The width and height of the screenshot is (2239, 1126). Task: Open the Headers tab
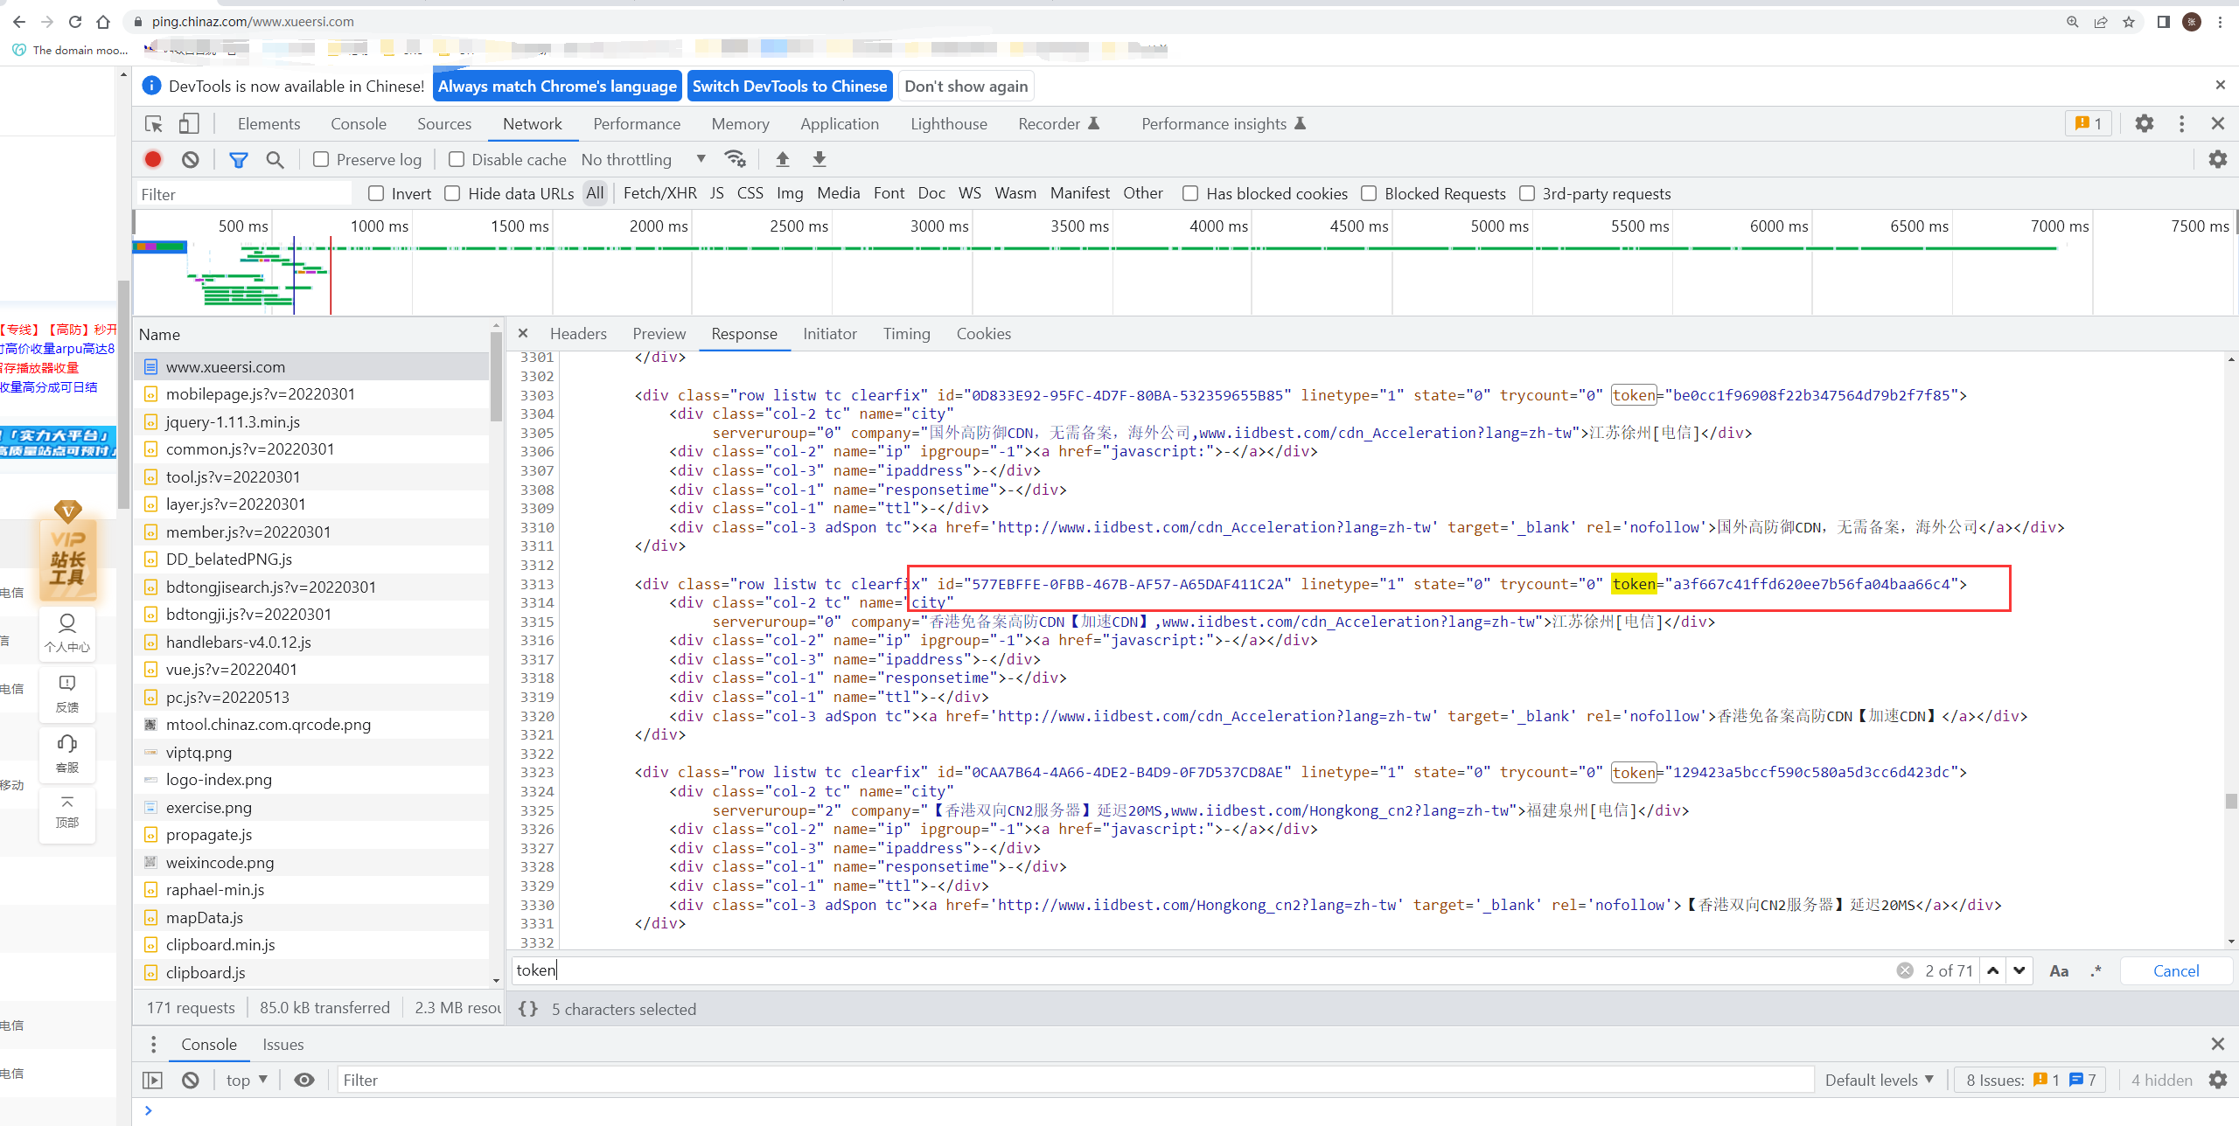pyautogui.click(x=577, y=334)
